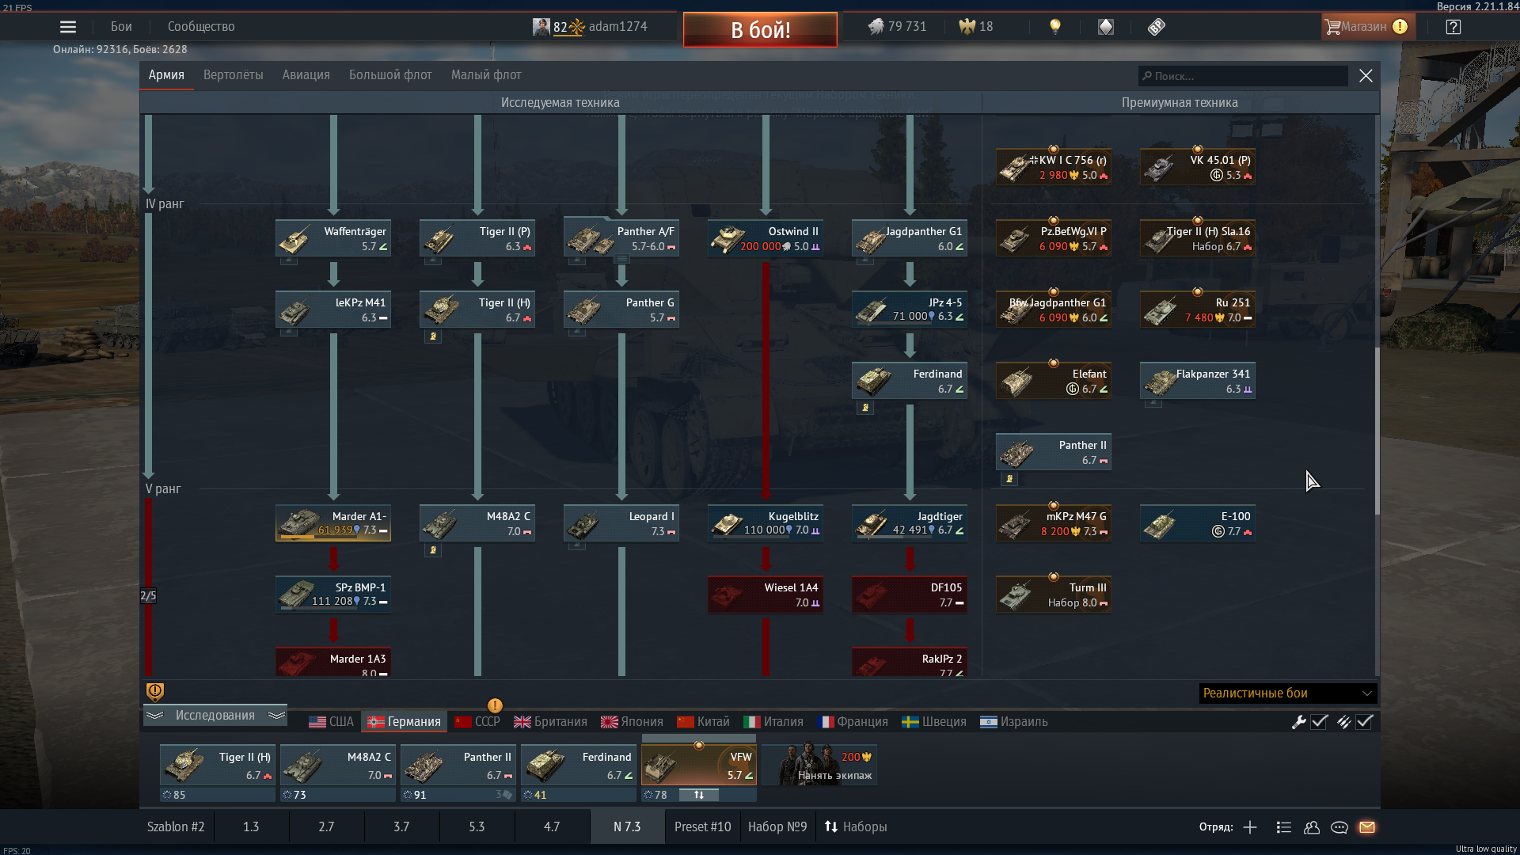The height and width of the screenshot is (855, 1520).
Task: Close the research tree window
Action: [x=1366, y=76]
